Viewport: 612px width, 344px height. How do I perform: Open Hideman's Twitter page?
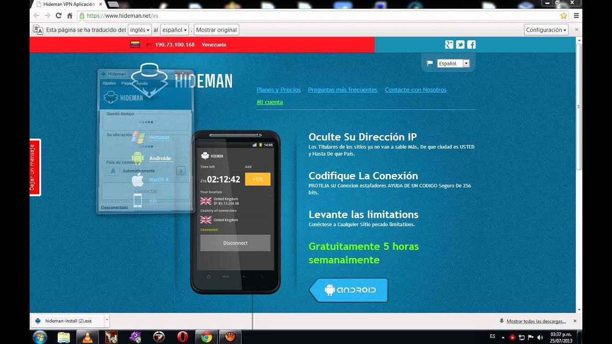460,44
